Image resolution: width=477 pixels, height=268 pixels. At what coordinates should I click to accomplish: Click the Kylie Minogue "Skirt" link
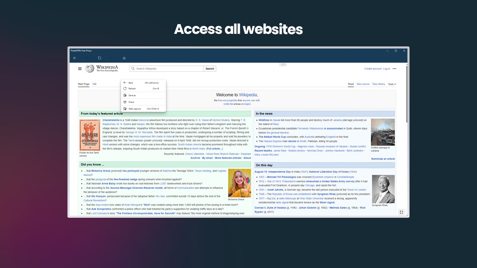147,205
